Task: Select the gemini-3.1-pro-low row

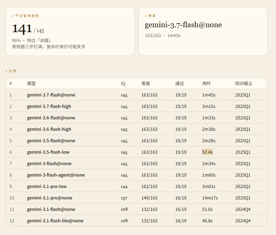Action: click(137, 186)
